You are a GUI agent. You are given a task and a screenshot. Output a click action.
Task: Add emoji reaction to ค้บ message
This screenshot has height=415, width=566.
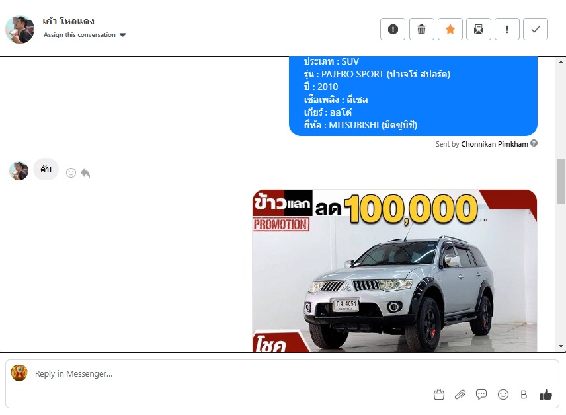click(x=71, y=173)
